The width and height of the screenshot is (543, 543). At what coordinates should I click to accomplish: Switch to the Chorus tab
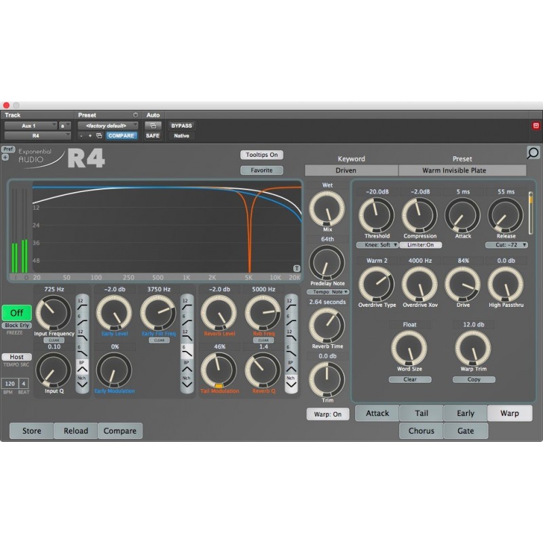421,430
